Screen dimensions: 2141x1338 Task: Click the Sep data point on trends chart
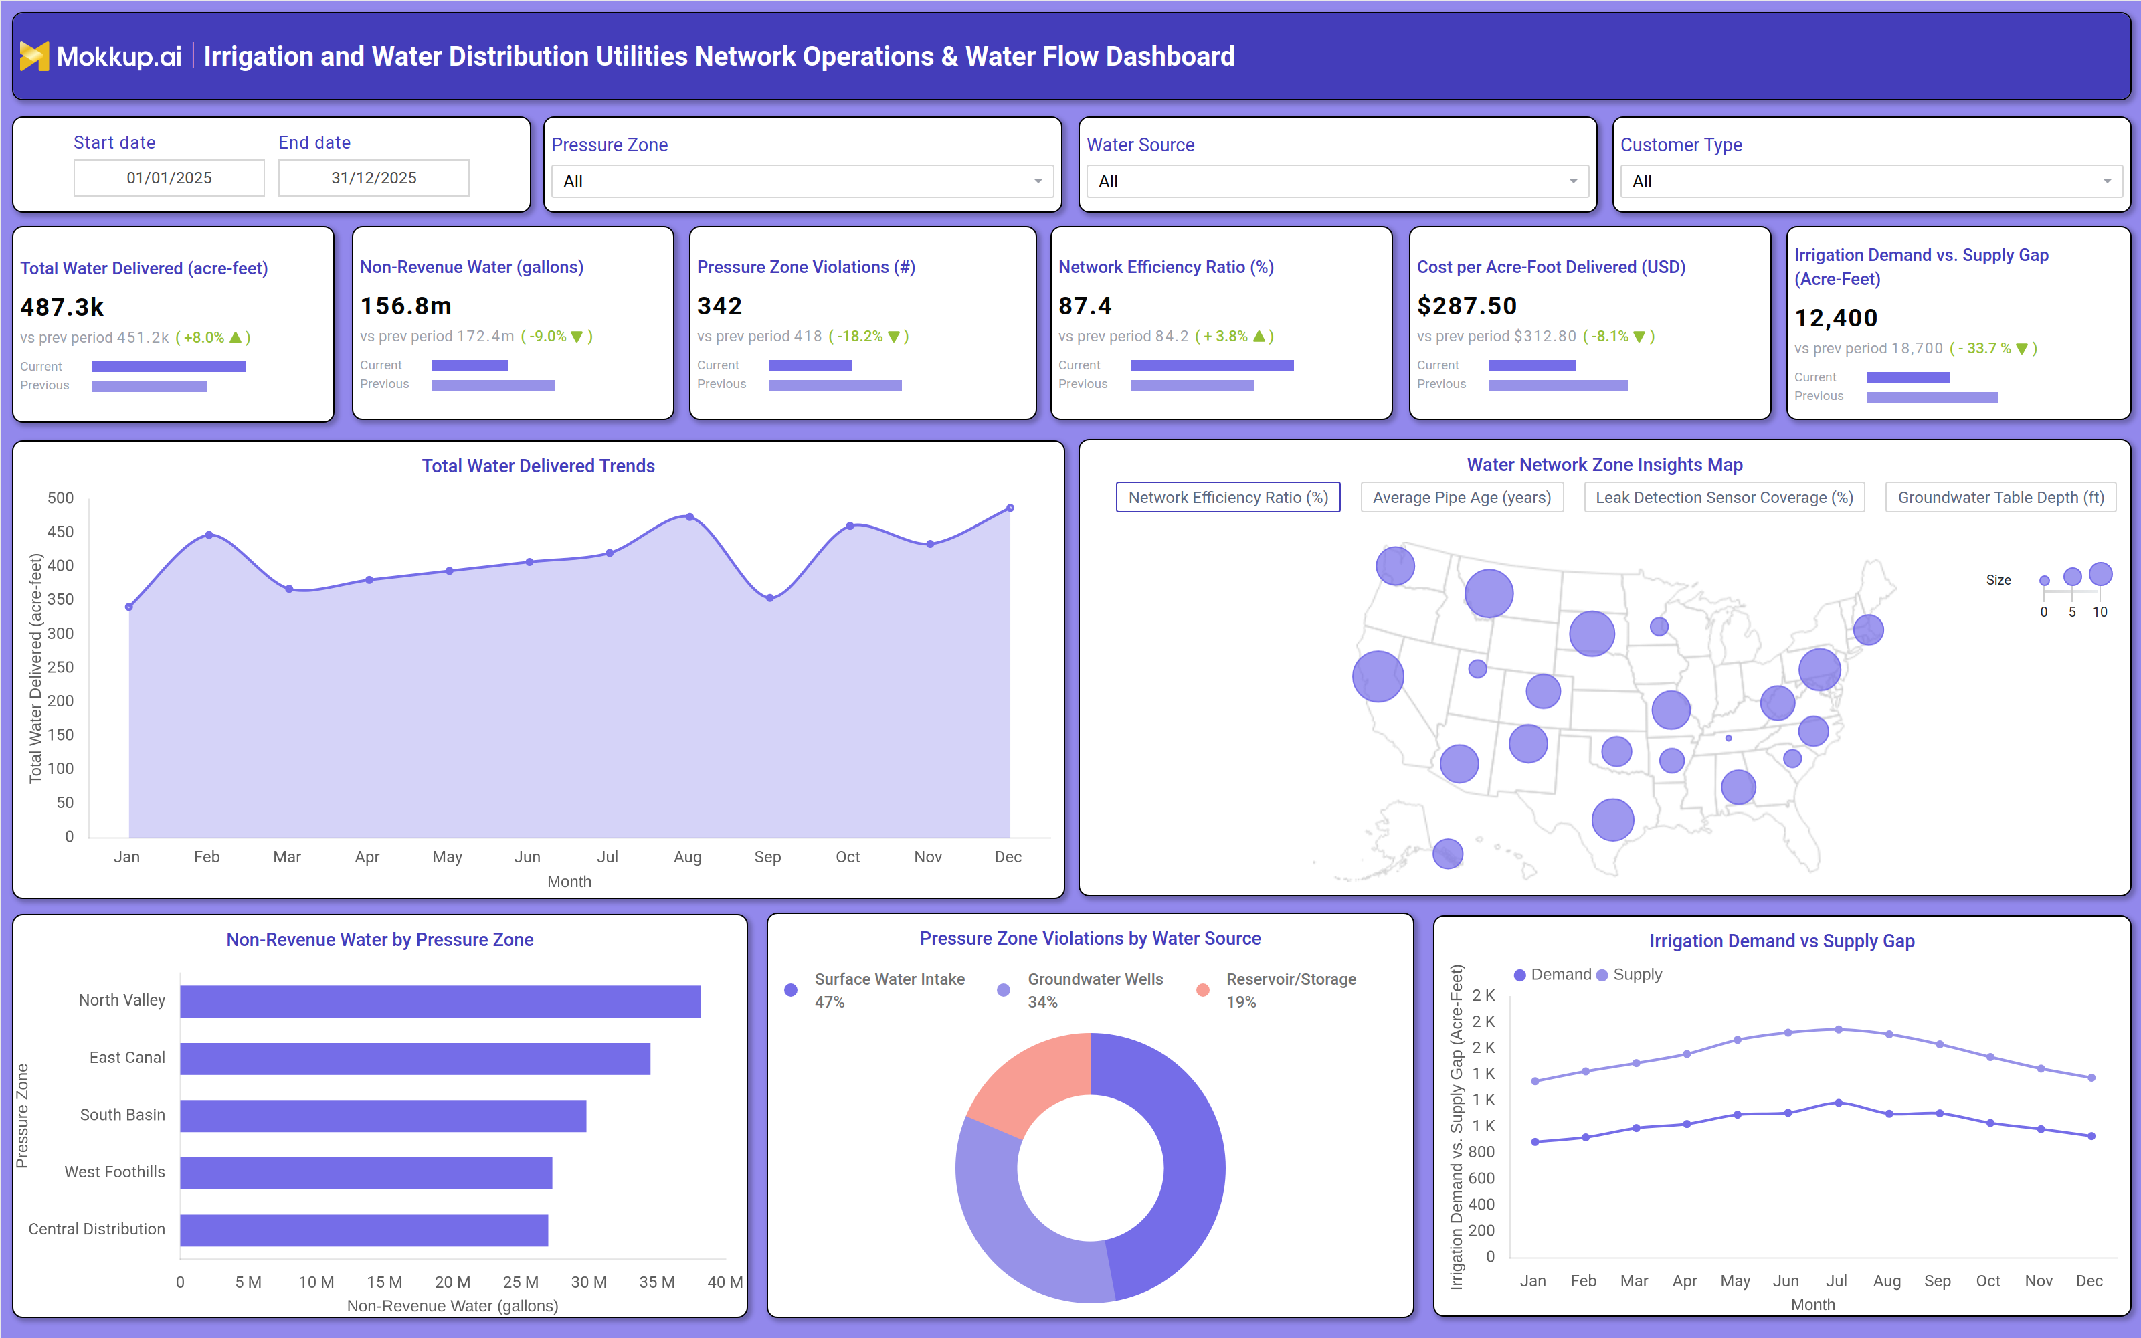pos(769,598)
